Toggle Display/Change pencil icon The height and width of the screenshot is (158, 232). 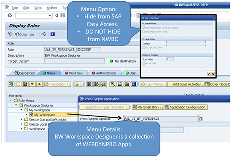10,34
